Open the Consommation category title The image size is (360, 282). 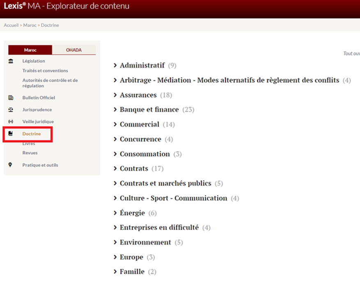tap(145, 154)
